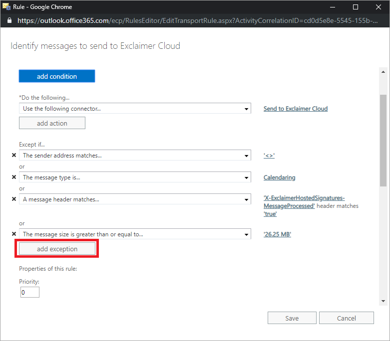The height and width of the screenshot is (341, 390).
Task: Remove the message size exception
Action: [14, 234]
